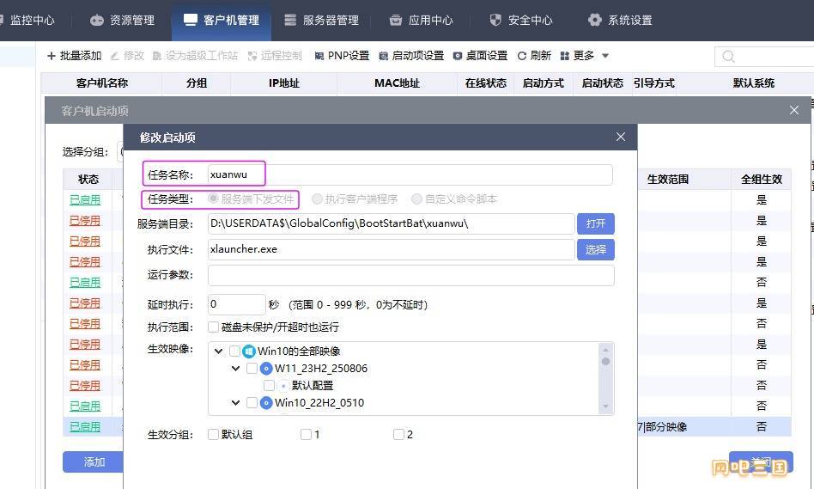Collapse the Win10的全部映像 tree node
The height and width of the screenshot is (489, 814).
[219, 351]
